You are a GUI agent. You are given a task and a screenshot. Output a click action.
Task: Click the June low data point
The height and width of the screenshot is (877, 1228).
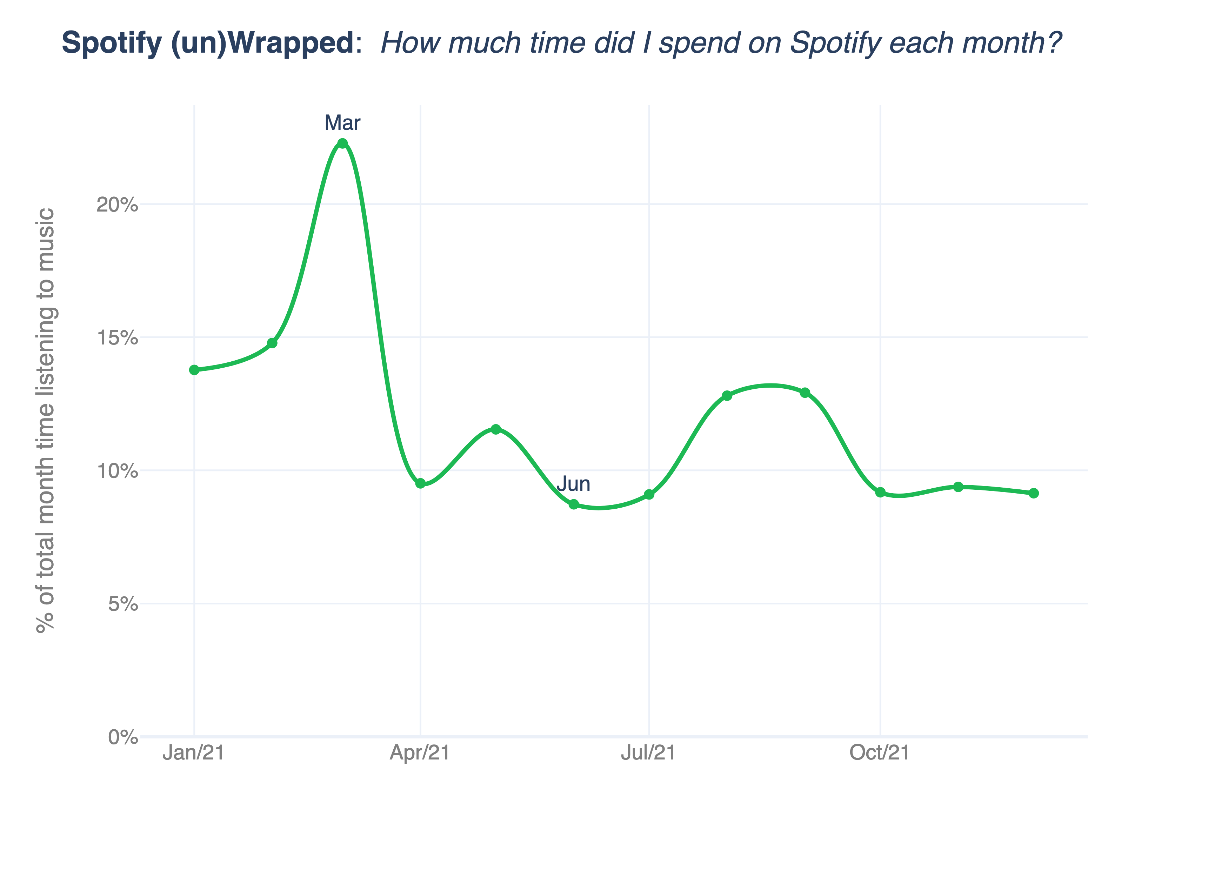[574, 504]
